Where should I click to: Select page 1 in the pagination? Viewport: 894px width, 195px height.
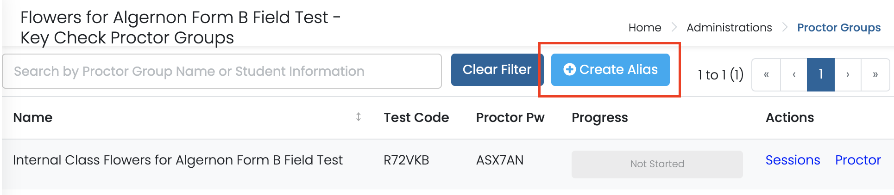[x=820, y=74]
